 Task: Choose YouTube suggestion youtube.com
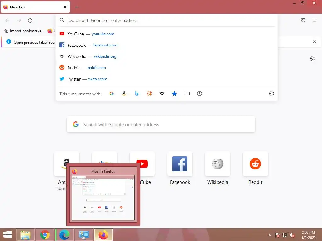167,34
